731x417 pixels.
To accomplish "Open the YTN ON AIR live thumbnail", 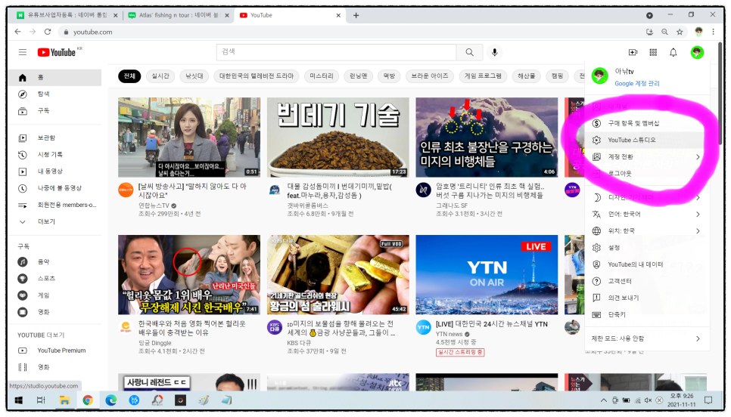I will click(487, 274).
